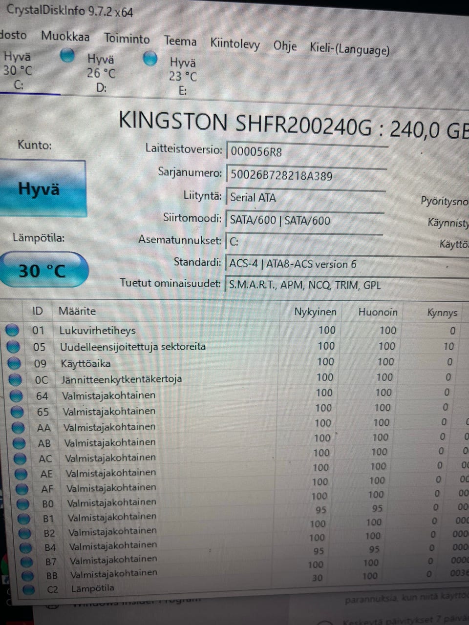Click current value 30 in row C2
Screen dimensions: 469x625
pos(317,578)
